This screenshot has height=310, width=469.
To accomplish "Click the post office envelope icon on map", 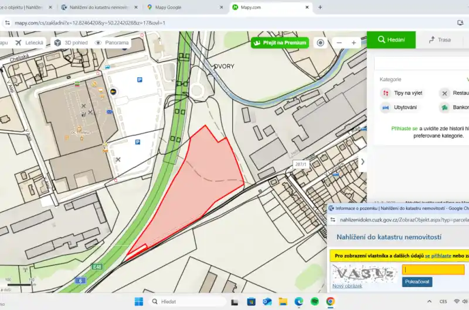I will point(109,112).
